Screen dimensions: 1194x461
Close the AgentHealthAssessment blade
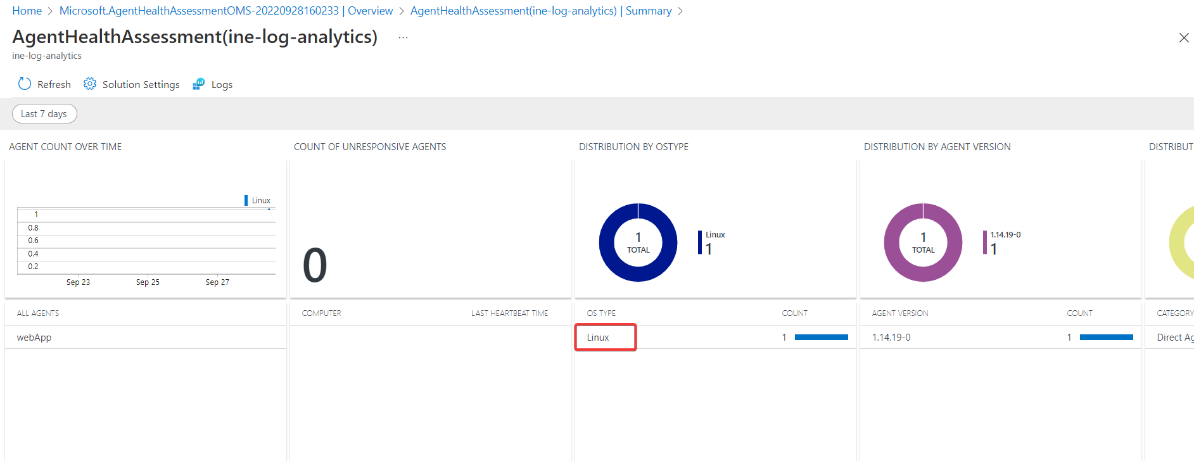[1183, 38]
